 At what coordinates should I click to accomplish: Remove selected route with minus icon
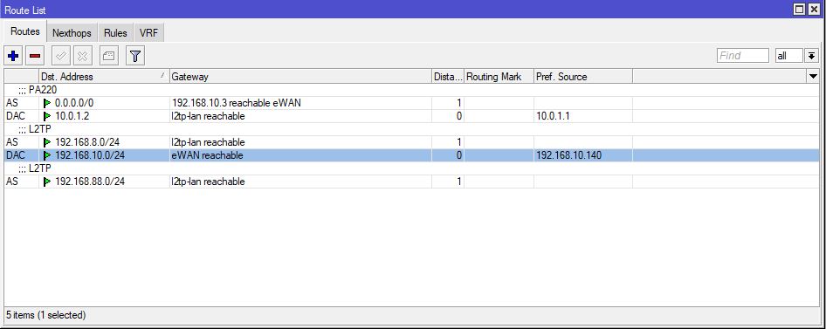(x=35, y=56)
